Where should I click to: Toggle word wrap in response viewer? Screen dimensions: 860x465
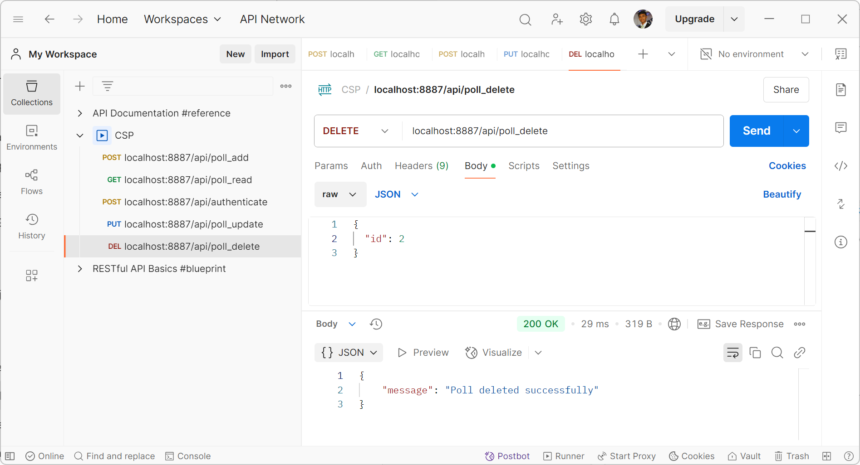[732, 353]
